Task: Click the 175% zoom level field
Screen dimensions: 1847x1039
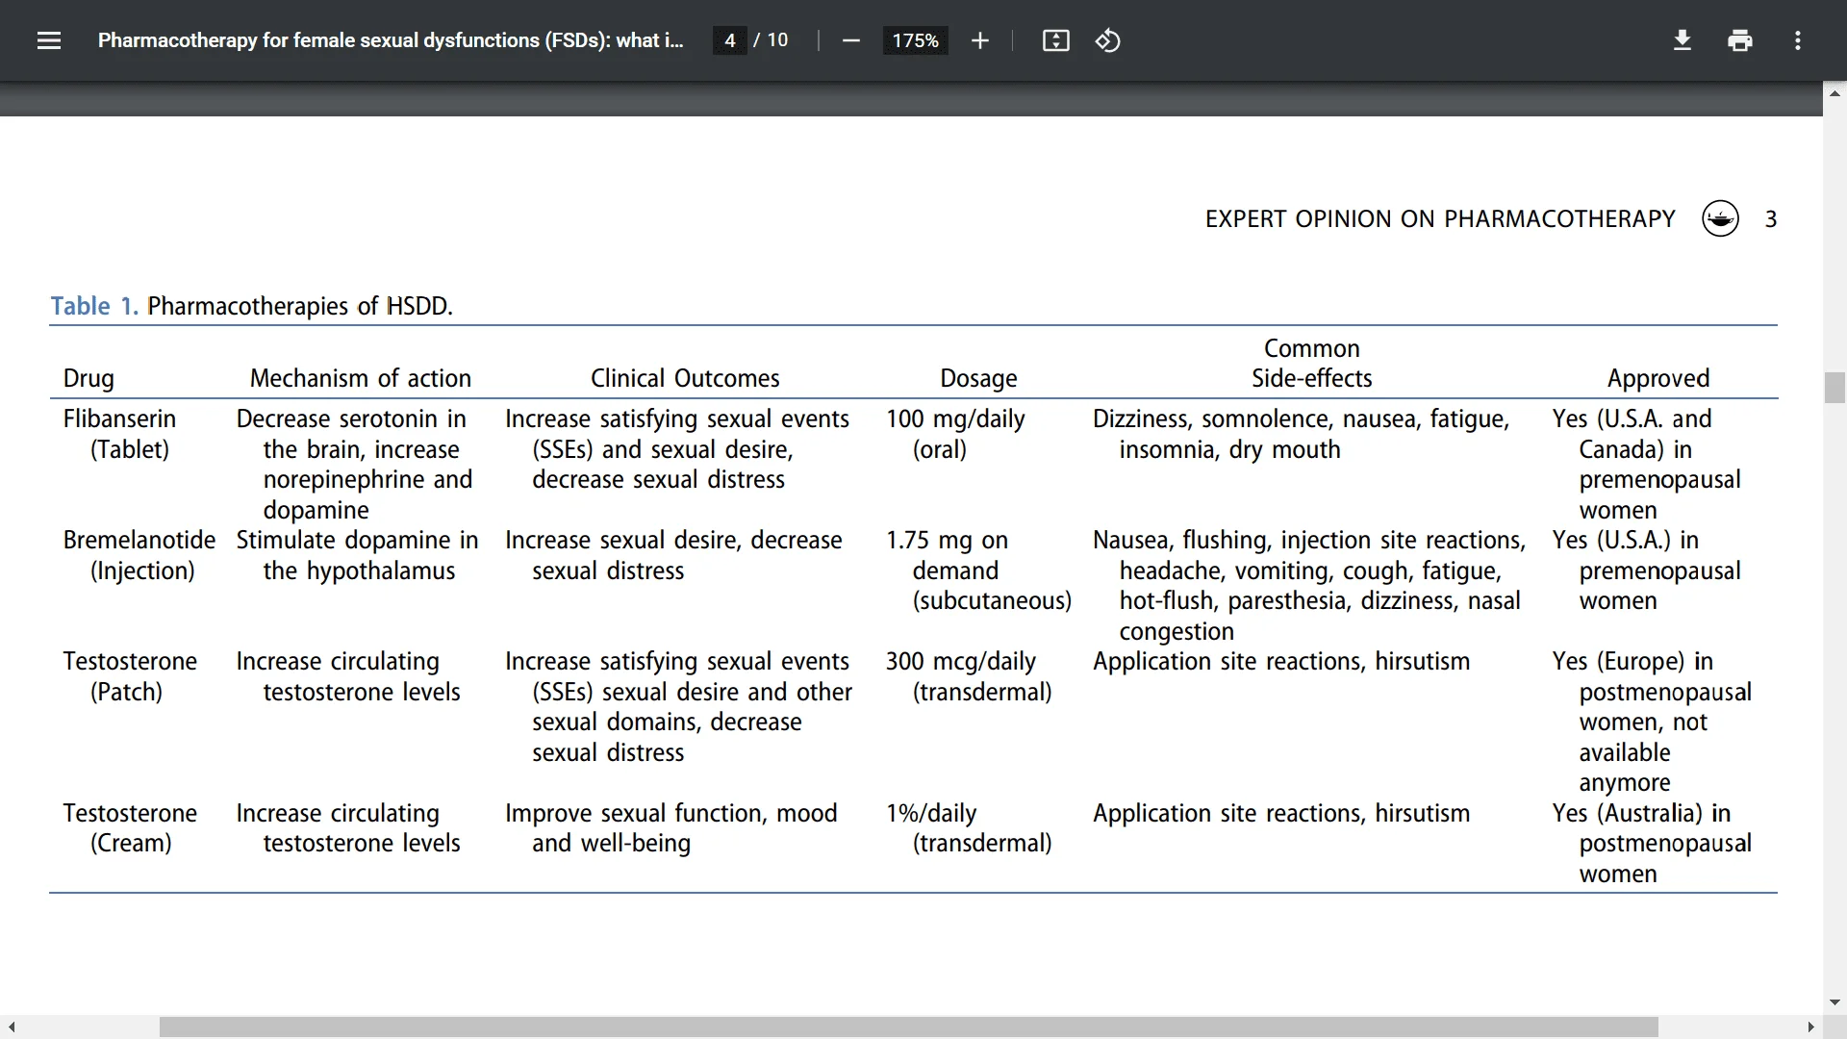Action: [915, 40]
